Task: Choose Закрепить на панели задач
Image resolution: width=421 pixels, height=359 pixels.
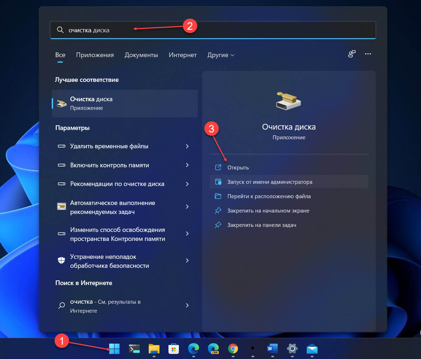Action: click(289, 225)
